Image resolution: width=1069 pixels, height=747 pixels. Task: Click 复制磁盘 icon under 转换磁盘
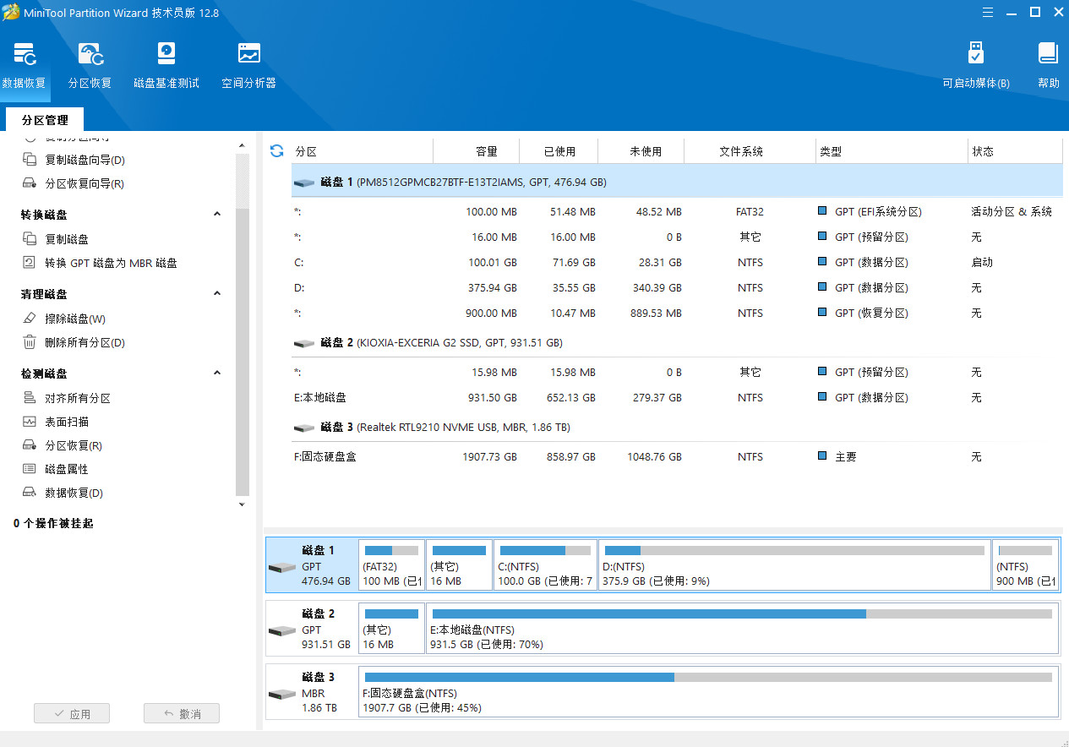click(x=30, y=239)
